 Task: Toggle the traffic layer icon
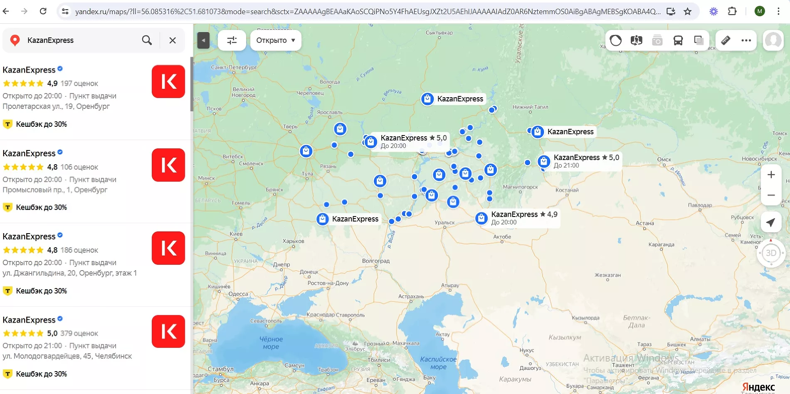coord(615,40)
